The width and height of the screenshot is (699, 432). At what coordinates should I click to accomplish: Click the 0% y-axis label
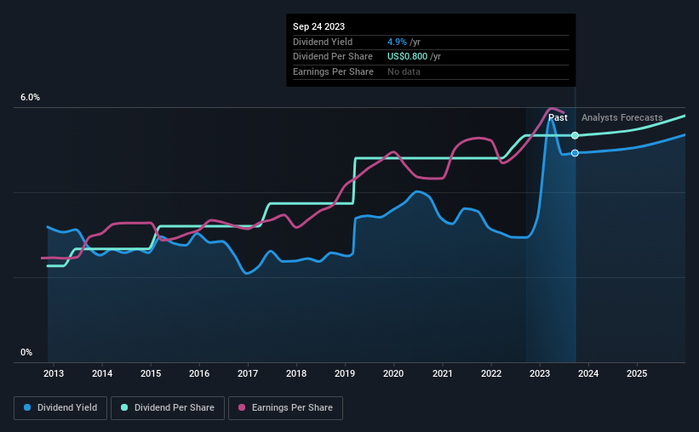(x=26, y=352)
